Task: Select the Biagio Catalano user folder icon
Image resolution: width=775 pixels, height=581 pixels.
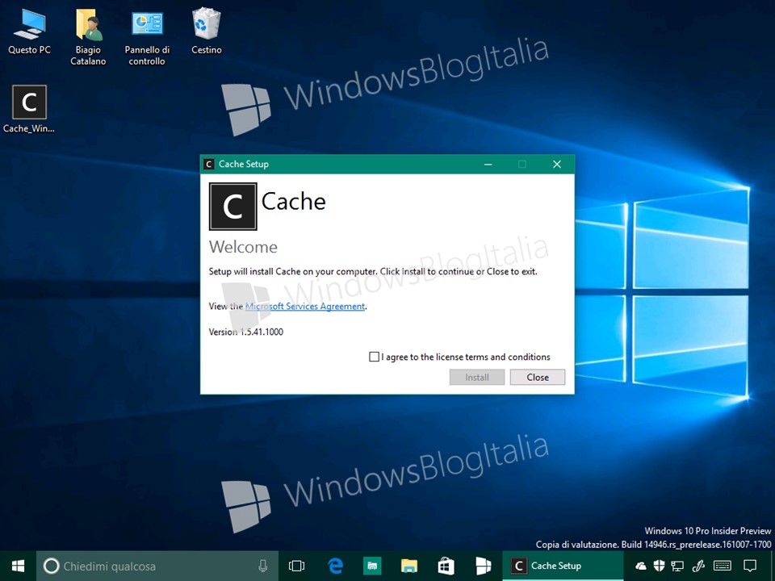Action: click(x=88, y=37)
